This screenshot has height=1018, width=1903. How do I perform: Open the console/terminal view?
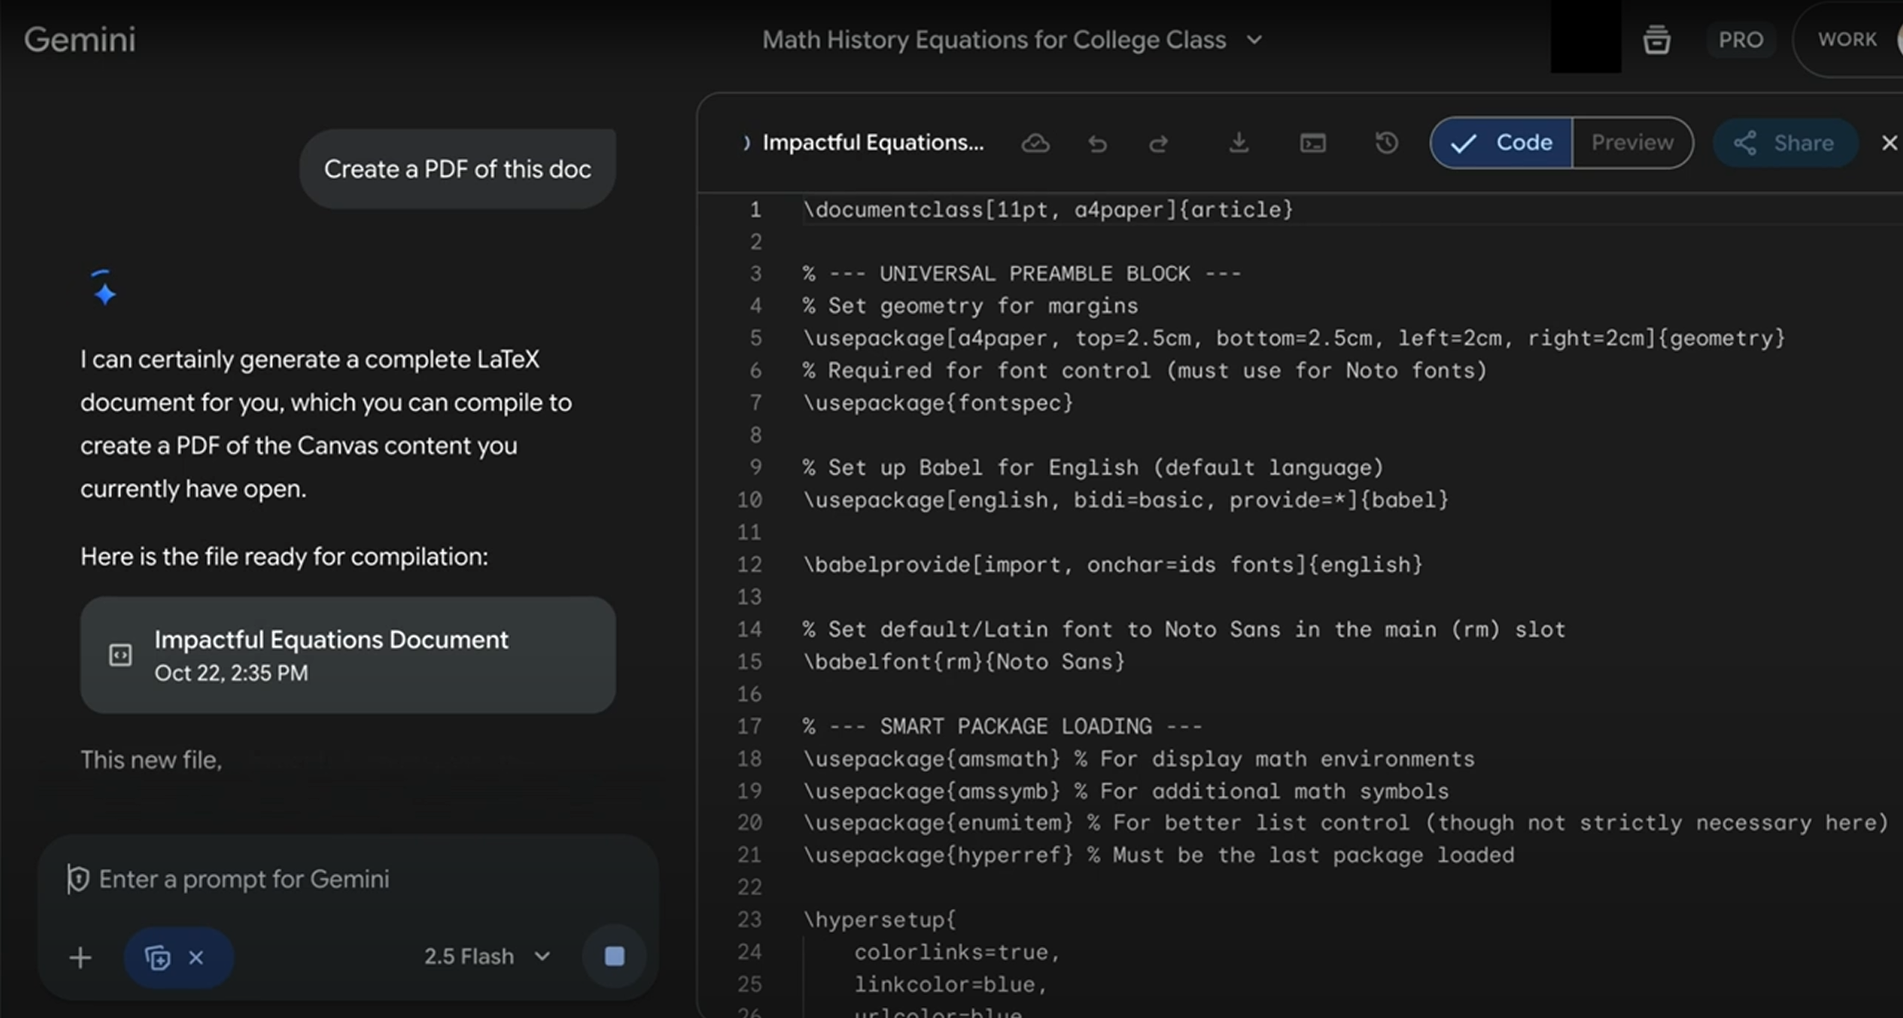click(x=1313, y=143)
